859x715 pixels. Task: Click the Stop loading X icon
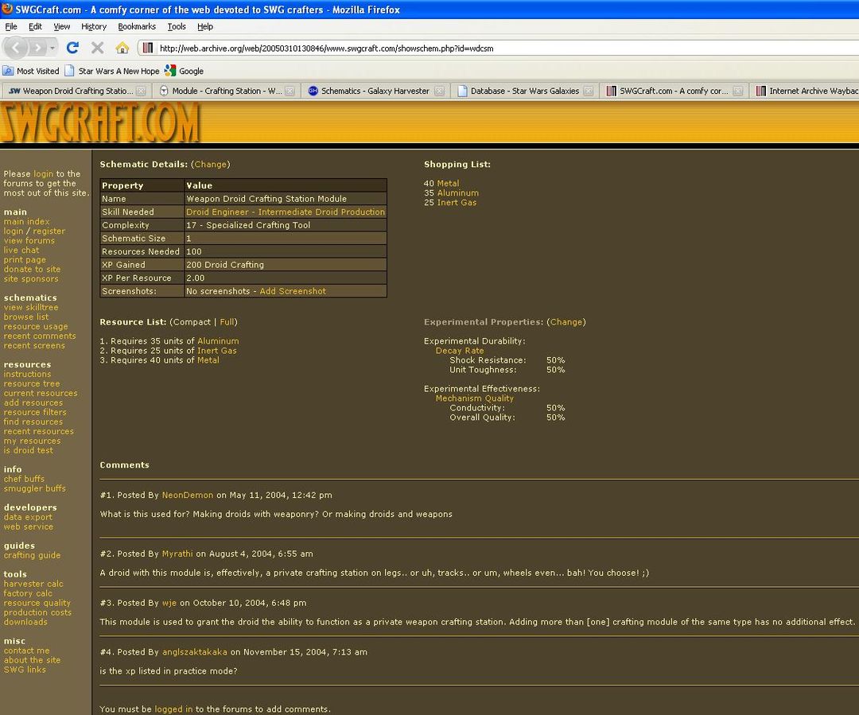point(97,48)
